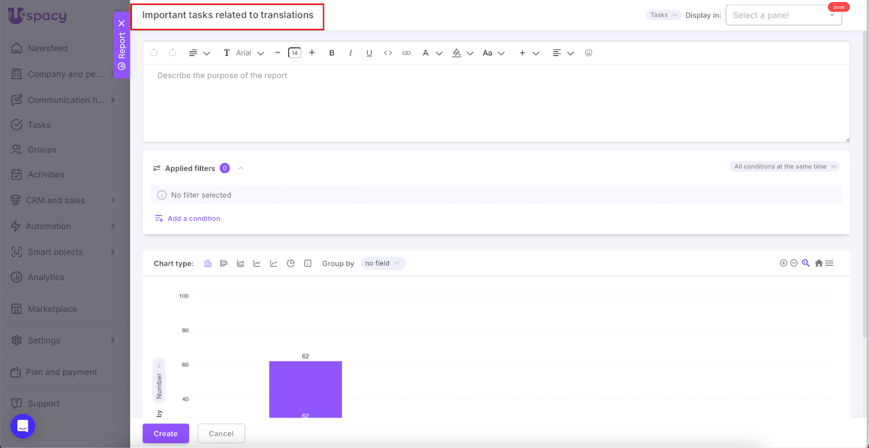Screen dimensions: 869x448
Task: Toggle bold formatting
Action: point(332,53)
